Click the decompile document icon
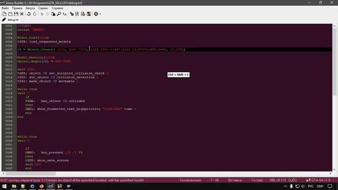Screen dimensions: 338x190 pos(77,14)
